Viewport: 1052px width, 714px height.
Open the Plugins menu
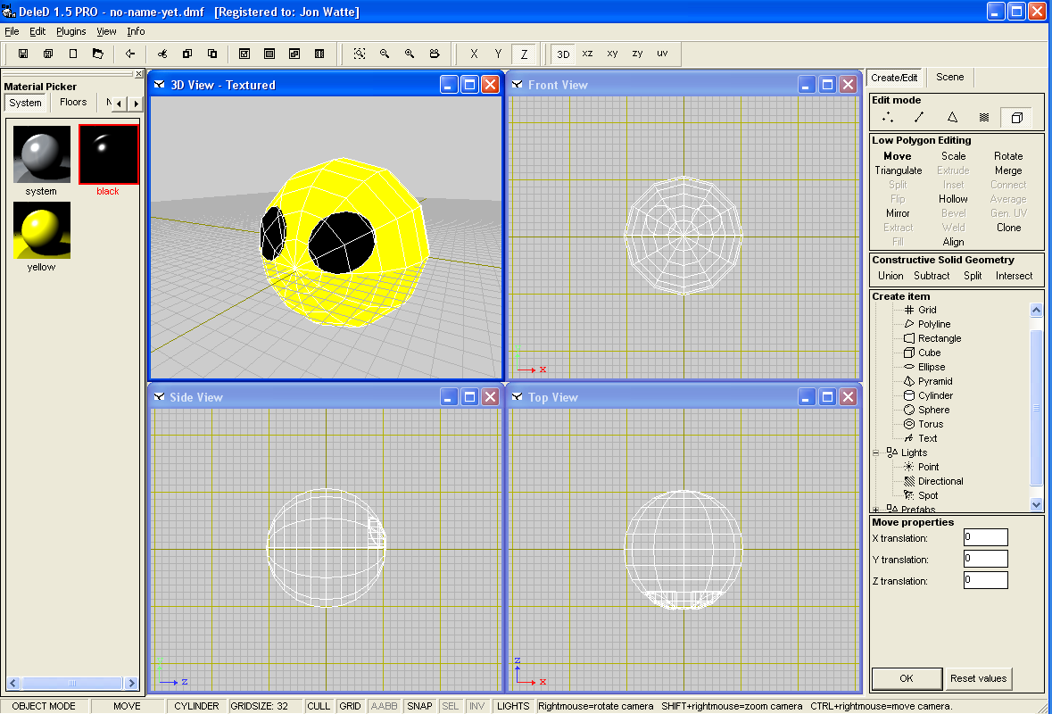click(71, 31)
